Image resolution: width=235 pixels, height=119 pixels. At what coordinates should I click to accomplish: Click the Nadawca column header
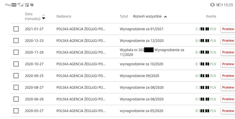pos(64,16)
